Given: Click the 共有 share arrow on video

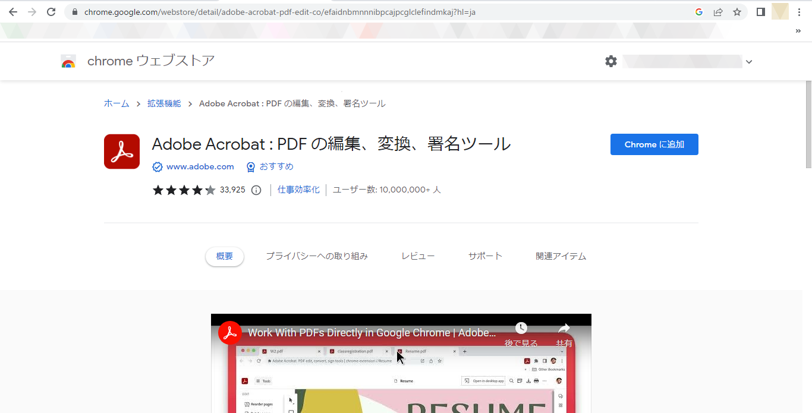Looking at the screenshot, I should click(x=564, y=328).
